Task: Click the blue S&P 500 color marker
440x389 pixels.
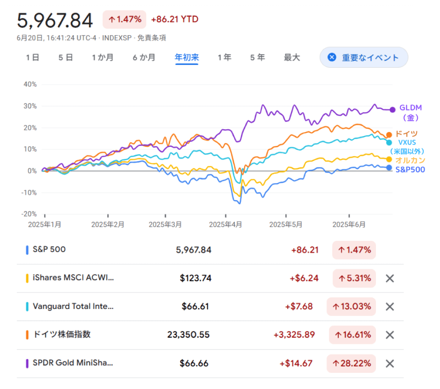Action: [27, 250]
